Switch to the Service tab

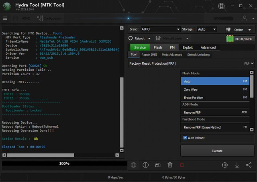point(140,47)
